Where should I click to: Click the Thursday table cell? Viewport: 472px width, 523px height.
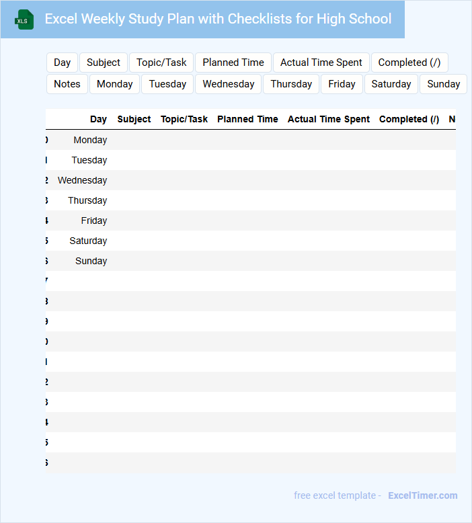click(87, 200)
